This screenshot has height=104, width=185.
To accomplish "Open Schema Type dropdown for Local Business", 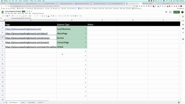I will (86, 29).
